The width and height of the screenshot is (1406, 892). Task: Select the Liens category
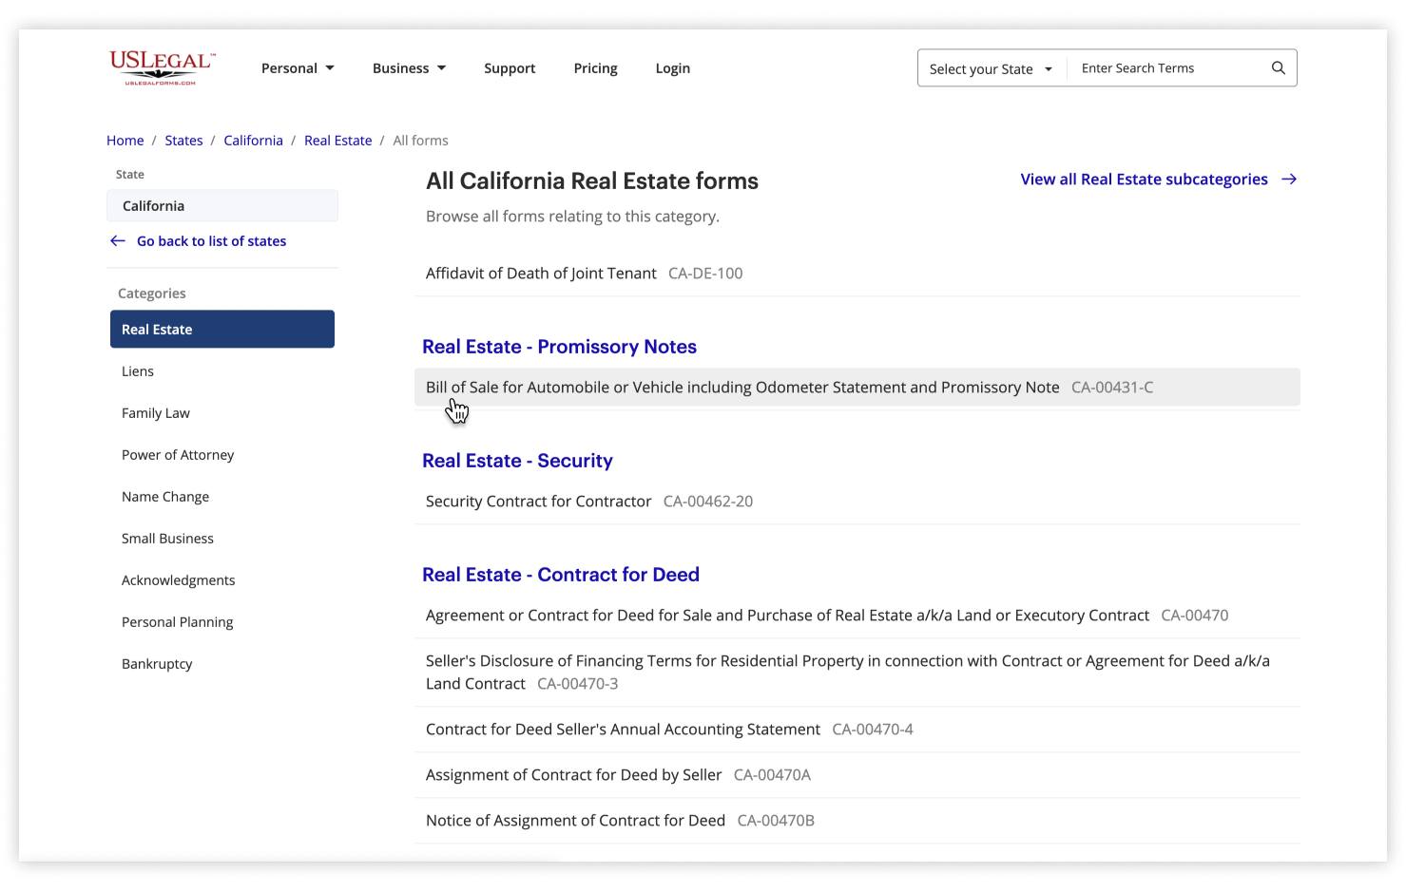(137, 370)
